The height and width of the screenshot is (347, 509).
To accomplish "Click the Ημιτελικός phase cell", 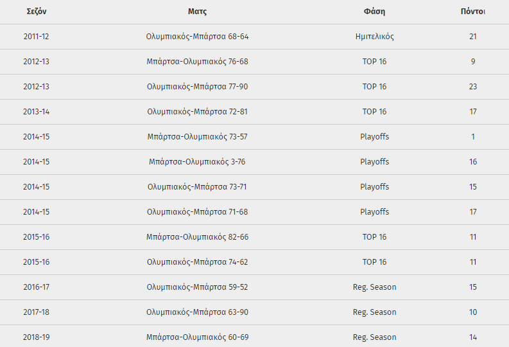I will coord(374,37).
